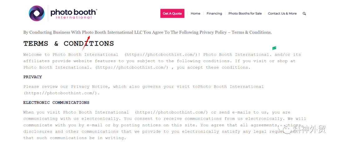Click the small green chat bubble icon
The width and height of the screenshot is (337, 144).
click(x=274, y=48)
